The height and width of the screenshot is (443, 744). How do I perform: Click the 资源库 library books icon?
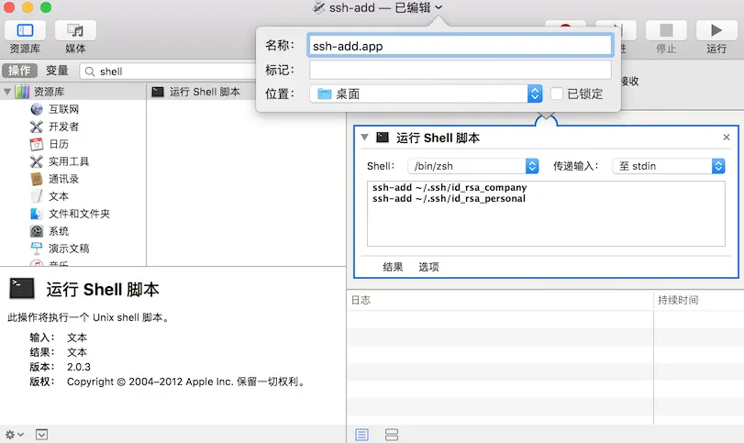22,92
